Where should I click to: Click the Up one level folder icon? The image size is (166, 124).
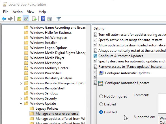click(x=19, y=19)
